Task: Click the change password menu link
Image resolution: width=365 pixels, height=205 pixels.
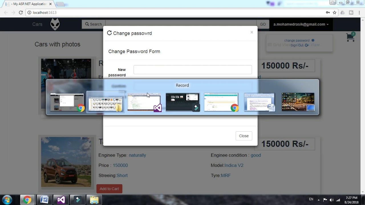Action: coord(297,40)
